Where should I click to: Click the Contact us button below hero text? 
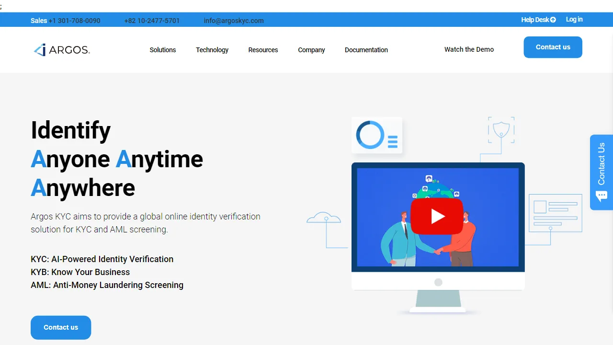pyautogui.click(x=61, y=327)
